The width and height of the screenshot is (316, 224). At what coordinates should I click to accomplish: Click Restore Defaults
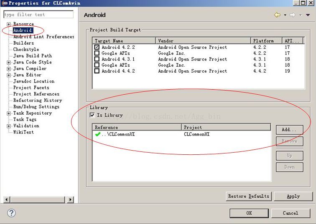[248, 196]
